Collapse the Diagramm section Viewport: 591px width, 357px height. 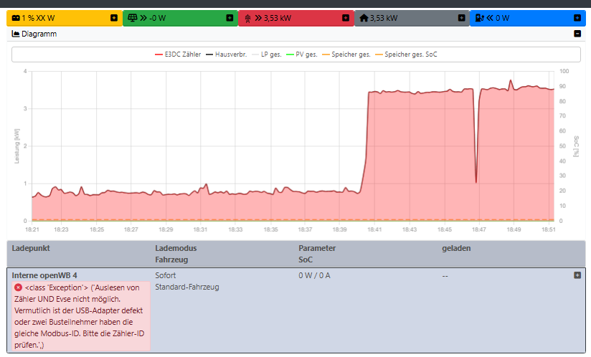577,34
